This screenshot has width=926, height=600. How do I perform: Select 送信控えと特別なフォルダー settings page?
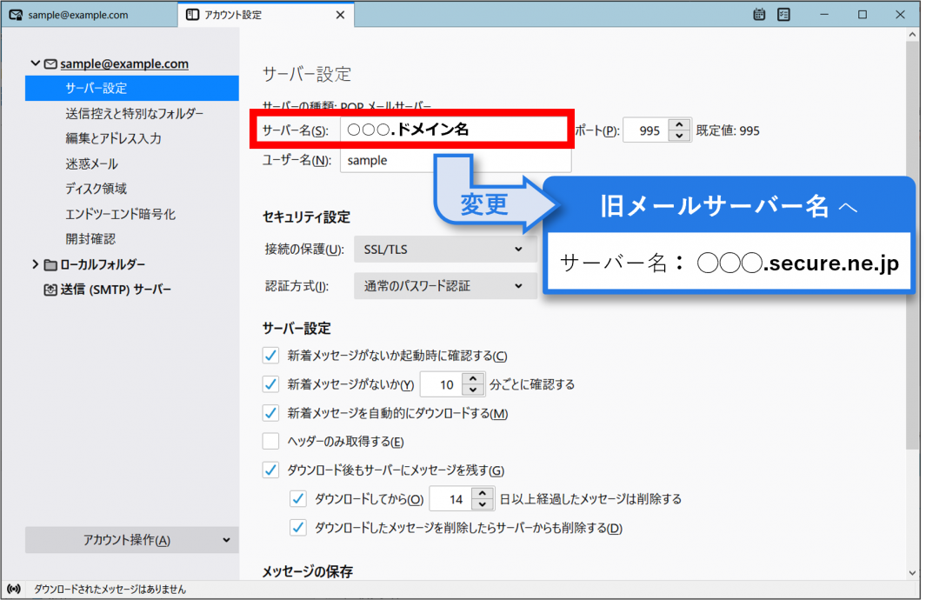pyautogui.click(x=134, y=114)
